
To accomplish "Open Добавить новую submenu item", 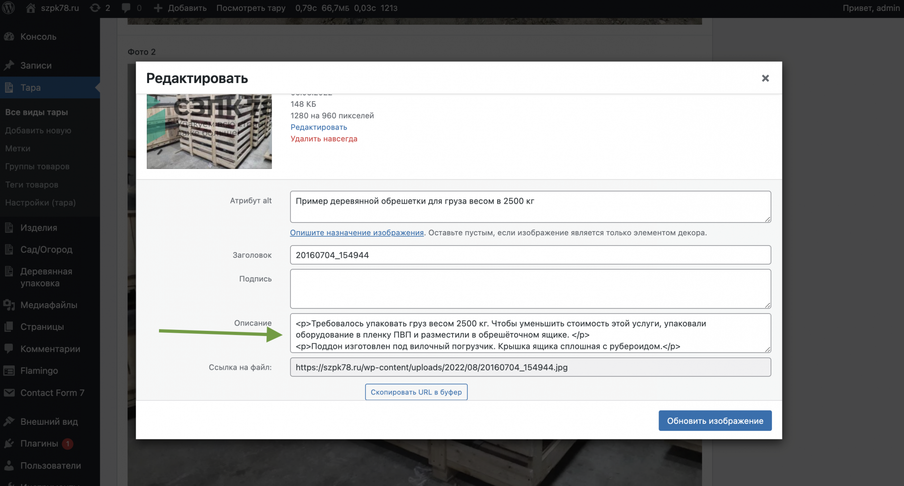I will coord(38,131).
